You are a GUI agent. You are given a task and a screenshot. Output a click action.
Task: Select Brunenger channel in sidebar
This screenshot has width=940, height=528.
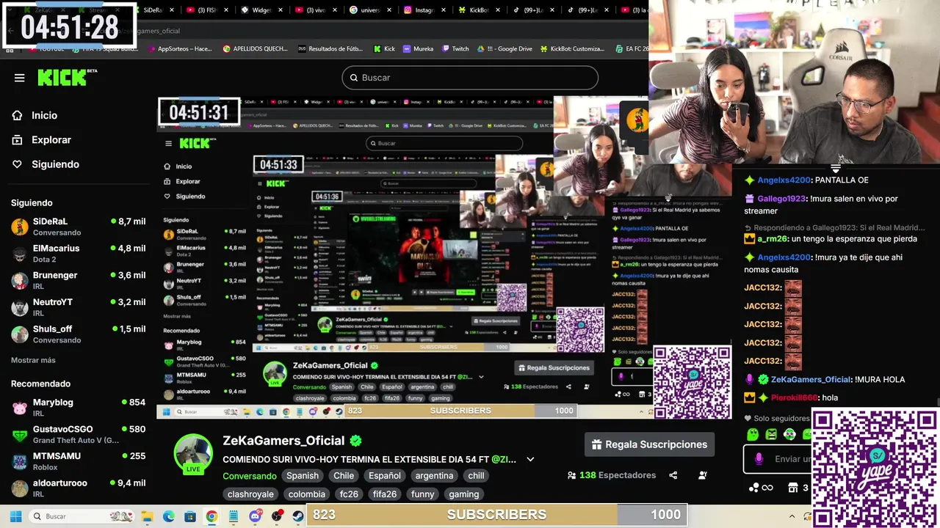(78, 280)
